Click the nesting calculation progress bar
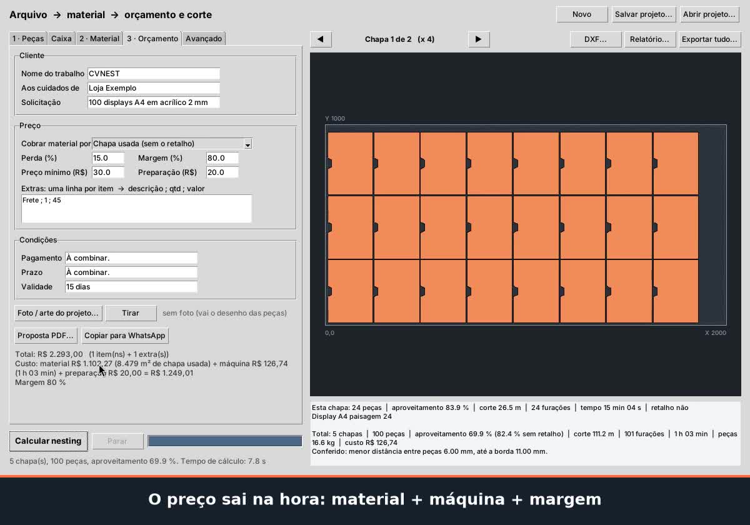Screen dimensions: 750x525 [x=225, y=441]
